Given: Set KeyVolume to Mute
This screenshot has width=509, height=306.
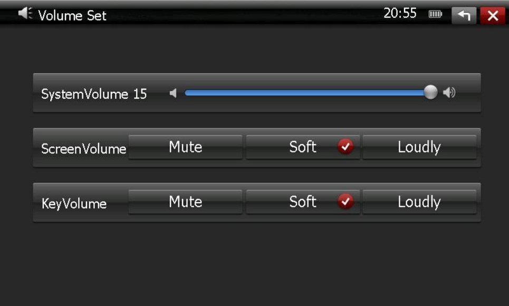Looking at the screenshot, I should click(185, 202).
